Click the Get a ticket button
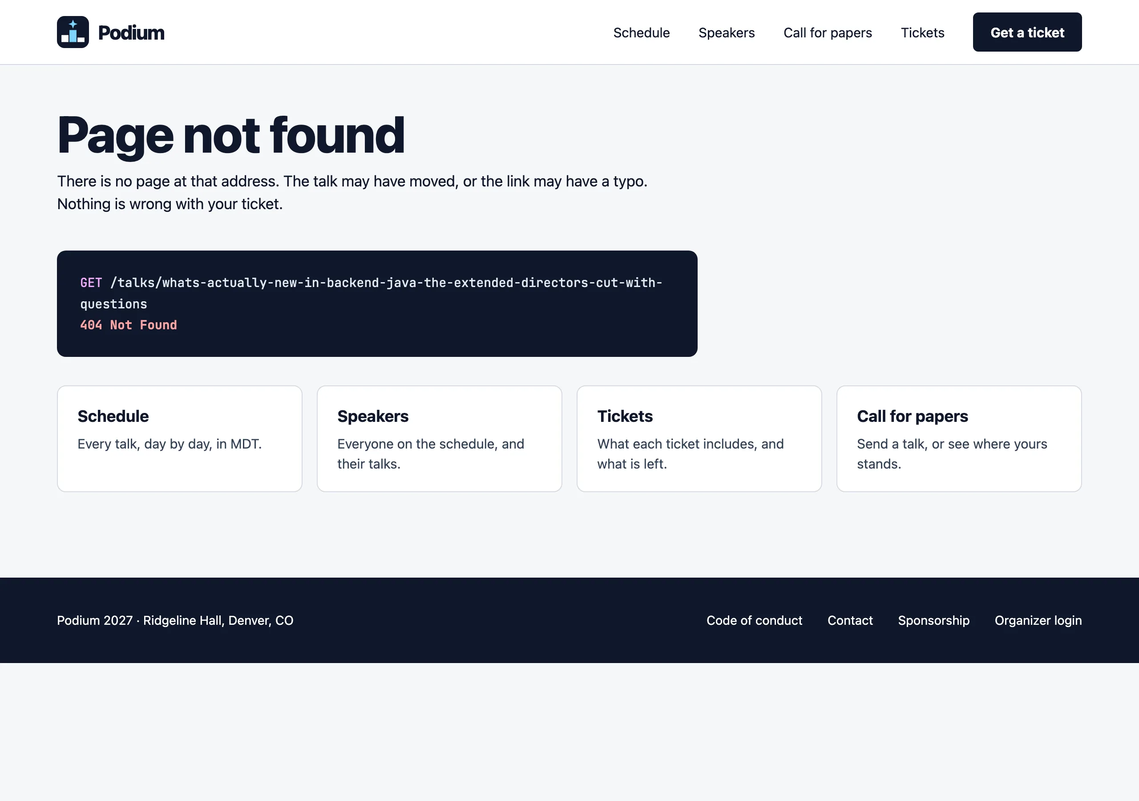Viewport: 1139px width, 801px height. [1027, 32]
